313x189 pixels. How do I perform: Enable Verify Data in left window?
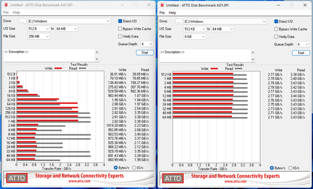(x=120, y=37)
